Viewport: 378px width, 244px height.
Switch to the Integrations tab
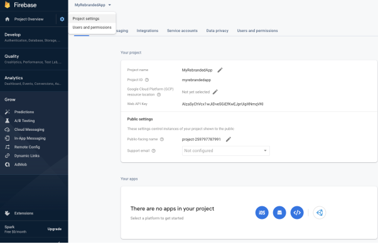click(x=148, y=31)
